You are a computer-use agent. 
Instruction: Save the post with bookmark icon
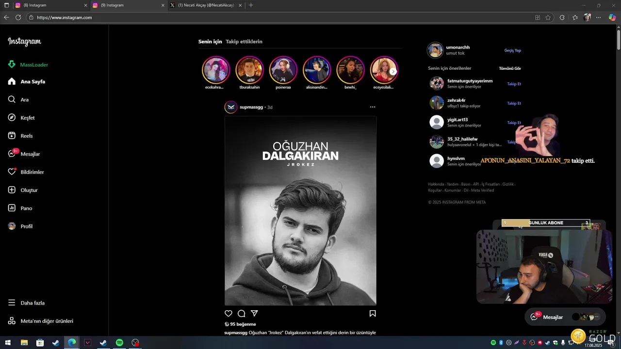[373, 314]
